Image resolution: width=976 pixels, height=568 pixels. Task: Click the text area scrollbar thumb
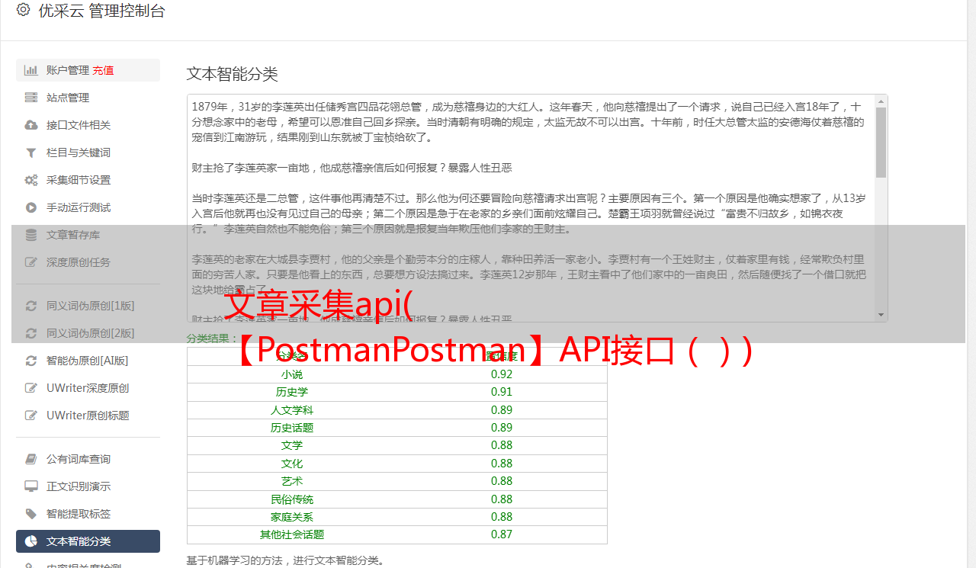coord(881,142)
